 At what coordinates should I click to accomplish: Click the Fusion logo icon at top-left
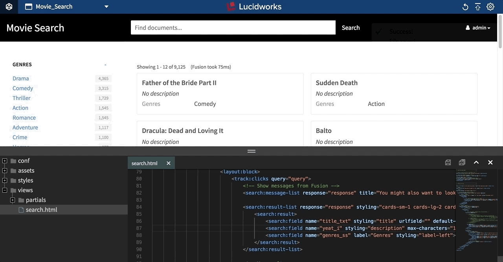point(9,7)
